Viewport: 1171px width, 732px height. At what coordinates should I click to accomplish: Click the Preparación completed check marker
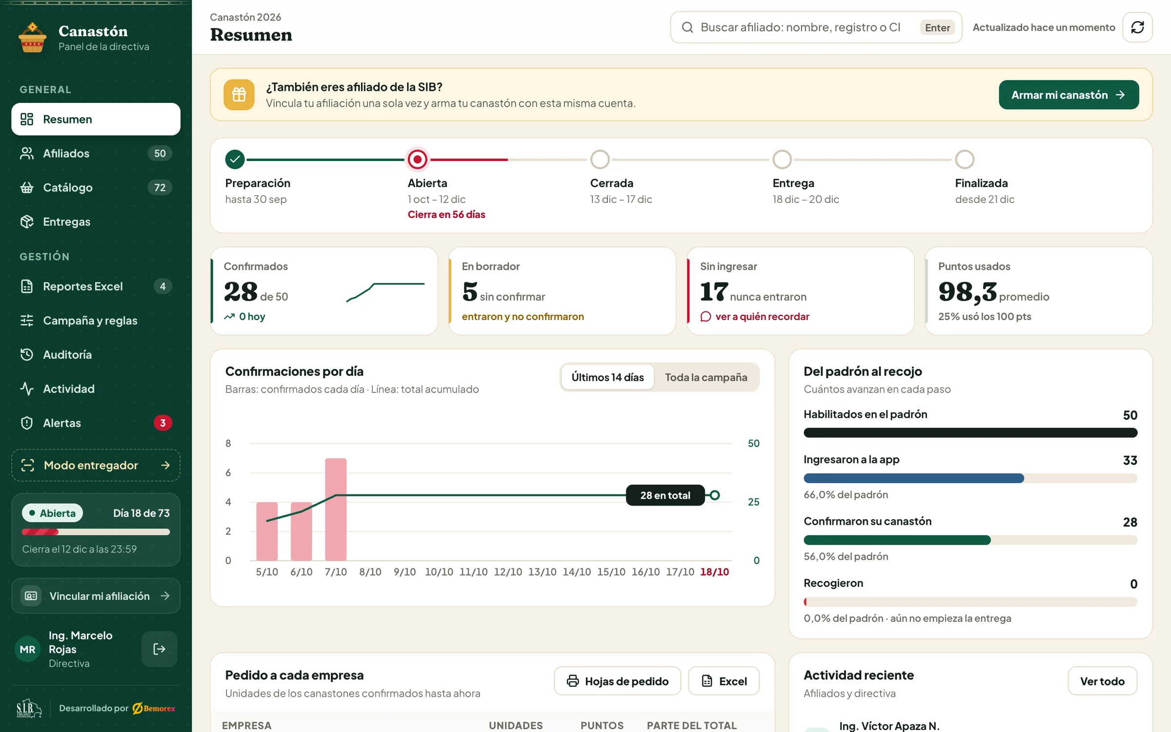(235, 159)
